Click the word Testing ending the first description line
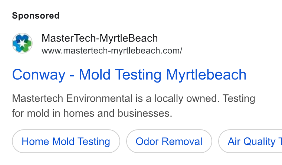Screen dimensions: 282x165 click(x=239, y=99)
